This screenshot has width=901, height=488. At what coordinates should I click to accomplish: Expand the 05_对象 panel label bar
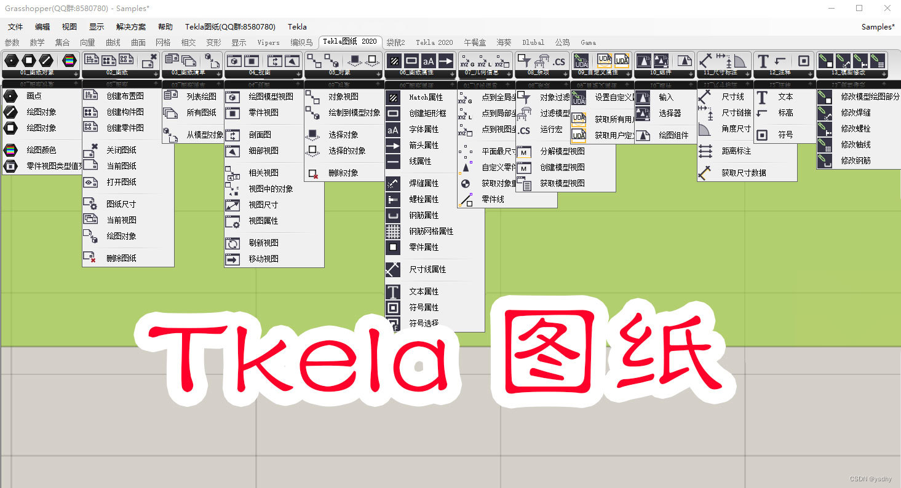(x=343, y=73)
